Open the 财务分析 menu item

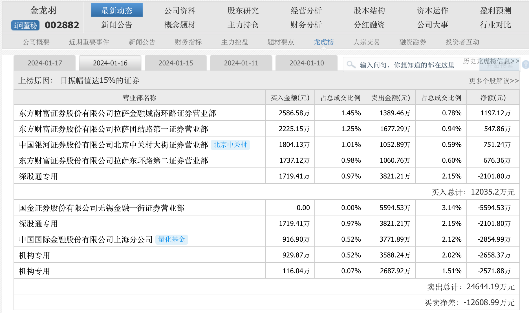tap(306, 25)
